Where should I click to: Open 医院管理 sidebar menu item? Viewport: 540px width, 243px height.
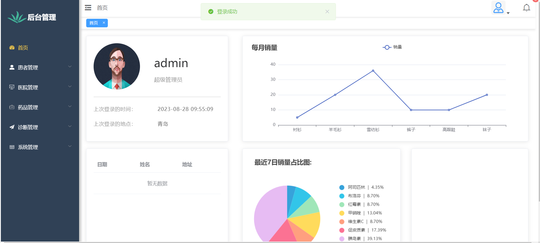40,87
